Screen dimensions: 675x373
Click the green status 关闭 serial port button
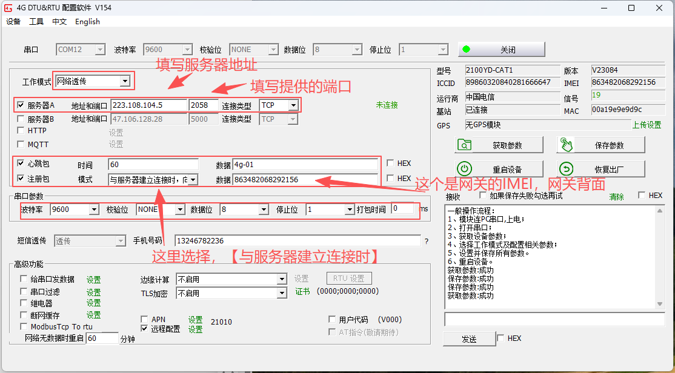501,50
